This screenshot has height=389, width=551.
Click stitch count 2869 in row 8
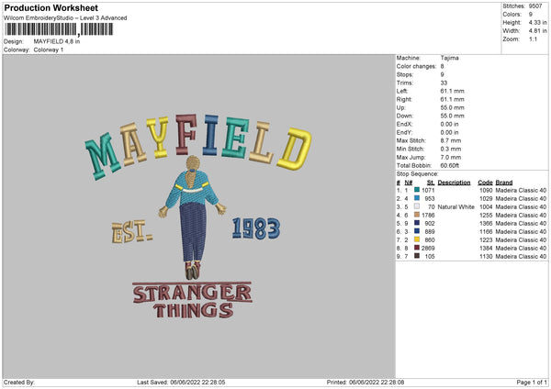tap(428, 249)
